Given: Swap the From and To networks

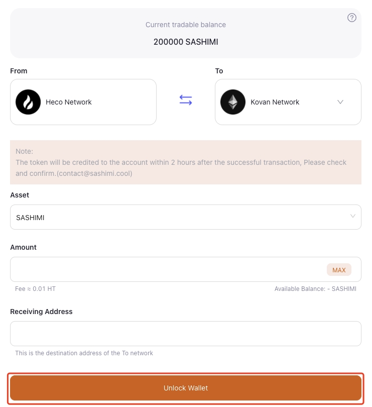Looking at the screenshot, I should tap(186, 100).
